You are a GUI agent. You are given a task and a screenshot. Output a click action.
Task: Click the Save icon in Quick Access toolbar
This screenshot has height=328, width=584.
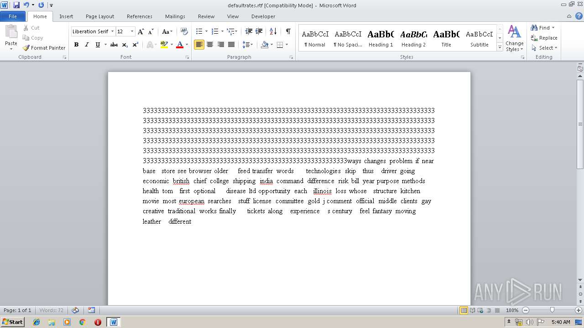[16, 5]
